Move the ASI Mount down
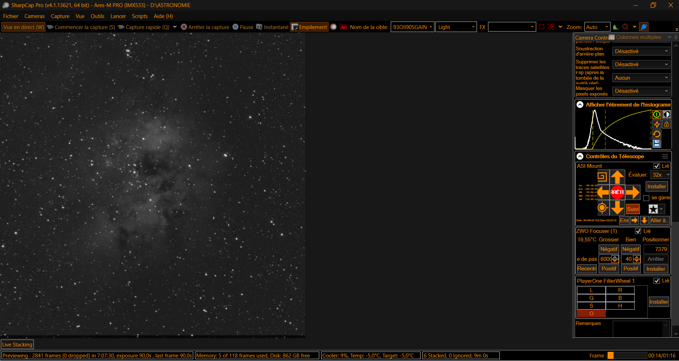Viewport: 679px width, 361px height. click(x=617, y=208)
